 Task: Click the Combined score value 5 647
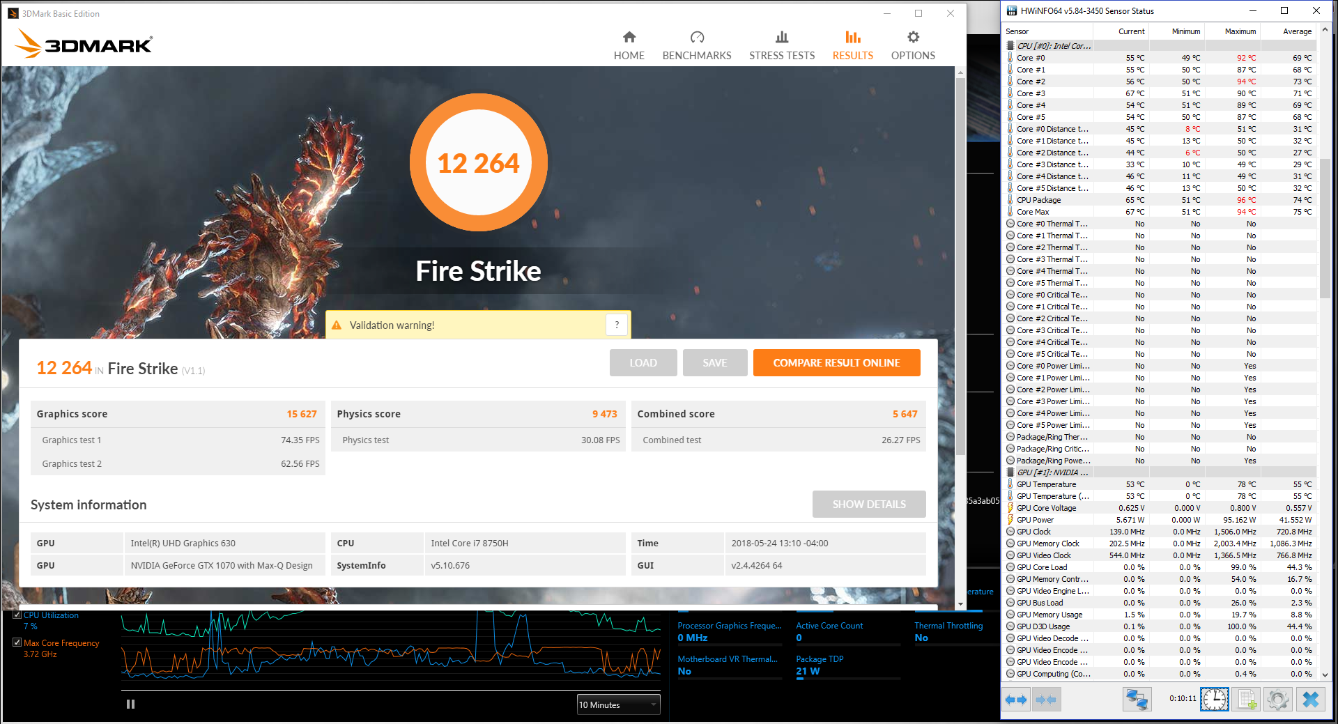point(905,414)
